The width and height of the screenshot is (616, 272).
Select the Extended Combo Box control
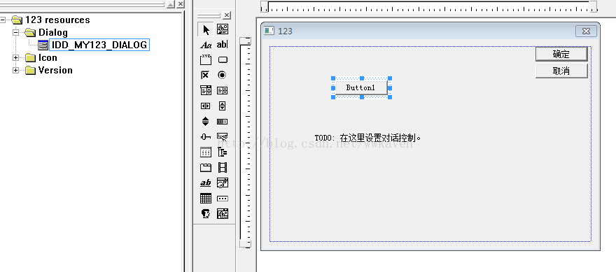(x=223, y=213)
